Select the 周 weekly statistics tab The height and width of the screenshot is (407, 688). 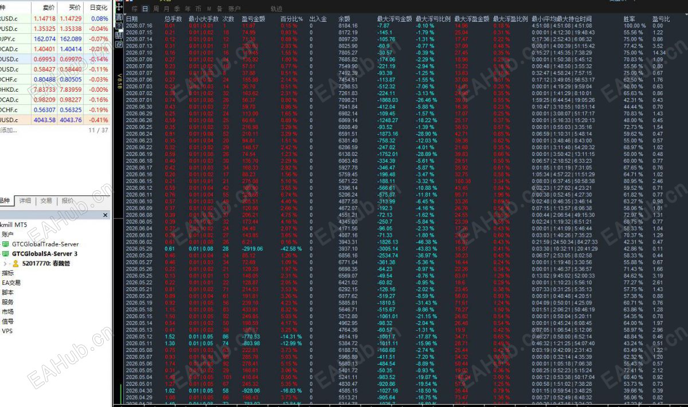(x=156, y=9)
